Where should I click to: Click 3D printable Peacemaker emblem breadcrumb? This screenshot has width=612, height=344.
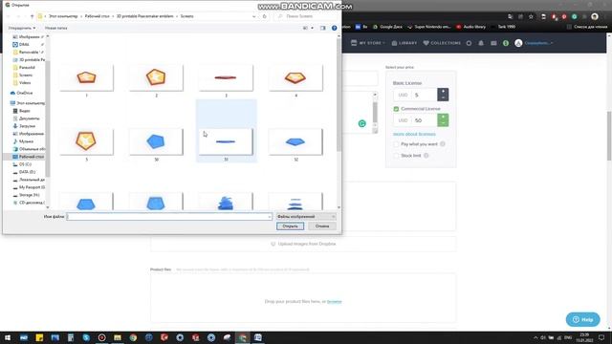[x=144, y=16]
